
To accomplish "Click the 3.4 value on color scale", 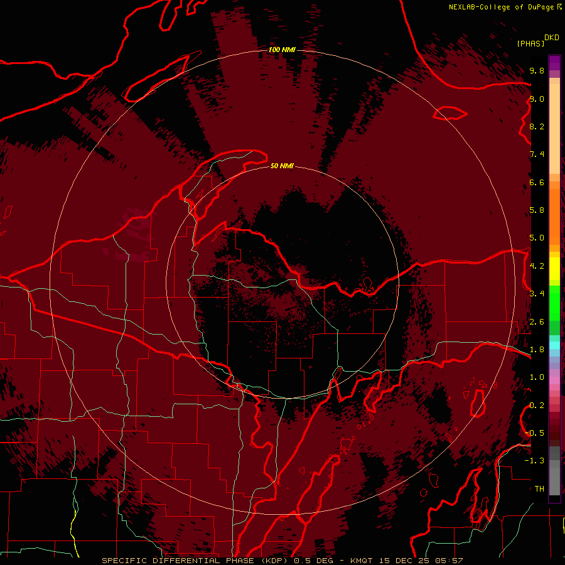I will pos(537,294).
